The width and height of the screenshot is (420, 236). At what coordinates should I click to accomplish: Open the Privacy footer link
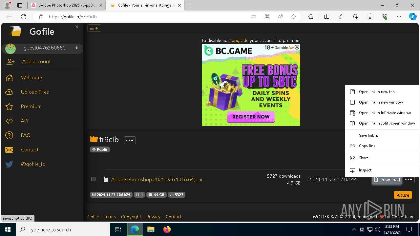[153, 217]
